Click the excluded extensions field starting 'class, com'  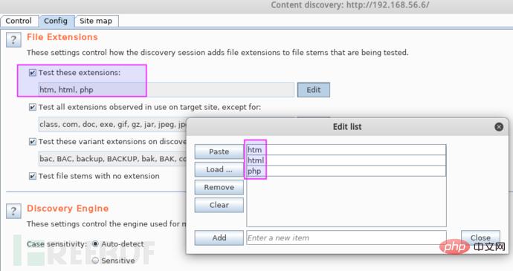(112, 125)
